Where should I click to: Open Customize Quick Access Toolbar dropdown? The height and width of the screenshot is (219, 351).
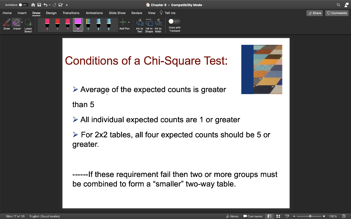[67, 5]
